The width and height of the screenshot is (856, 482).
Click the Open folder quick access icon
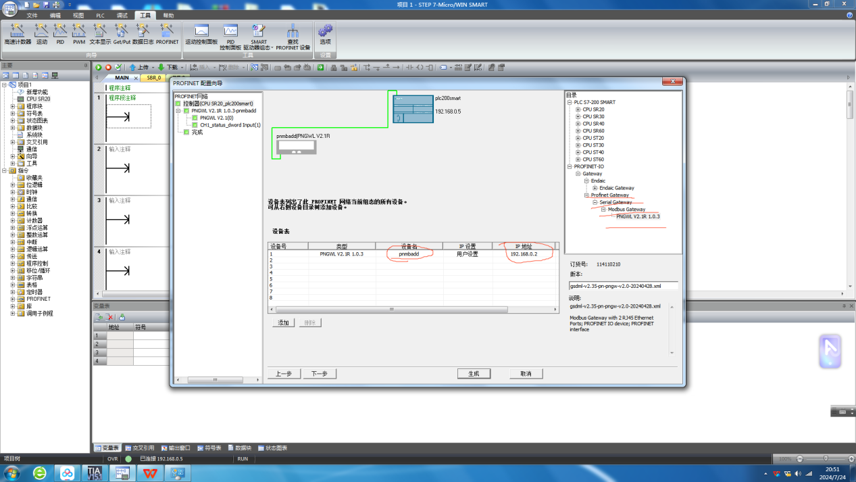(36, 4)
